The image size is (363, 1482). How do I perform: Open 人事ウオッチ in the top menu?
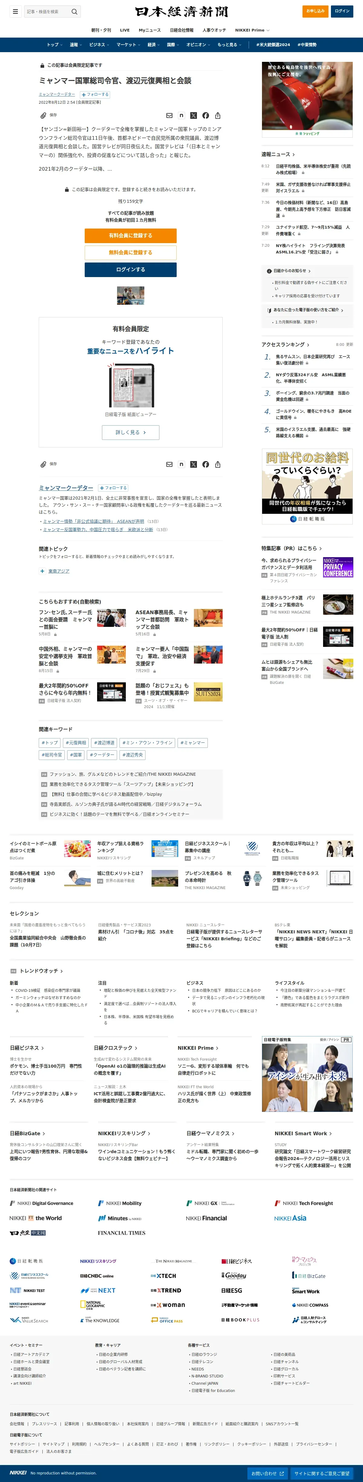[214, 30]
